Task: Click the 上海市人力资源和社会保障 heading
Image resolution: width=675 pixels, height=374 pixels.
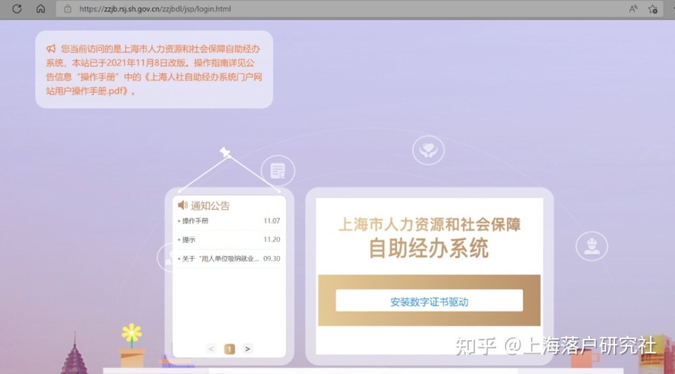Action: click(429, 224)
